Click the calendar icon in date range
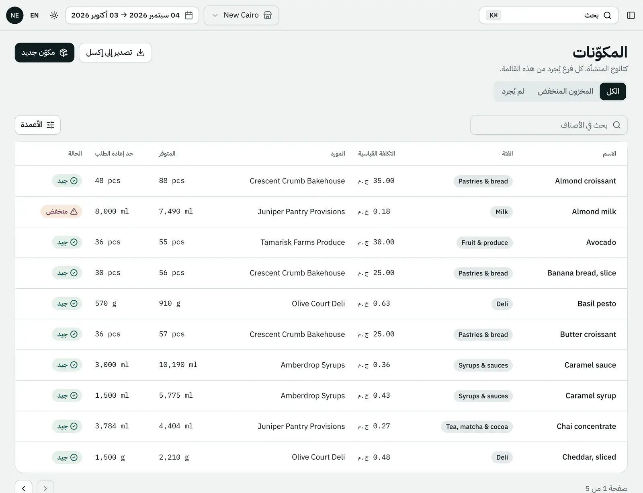The height and width of the screenshot is (493, 643). click(189, 15)
